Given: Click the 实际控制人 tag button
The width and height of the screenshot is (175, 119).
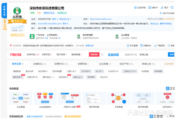Looking at the screenshot, I should (63, 77).
